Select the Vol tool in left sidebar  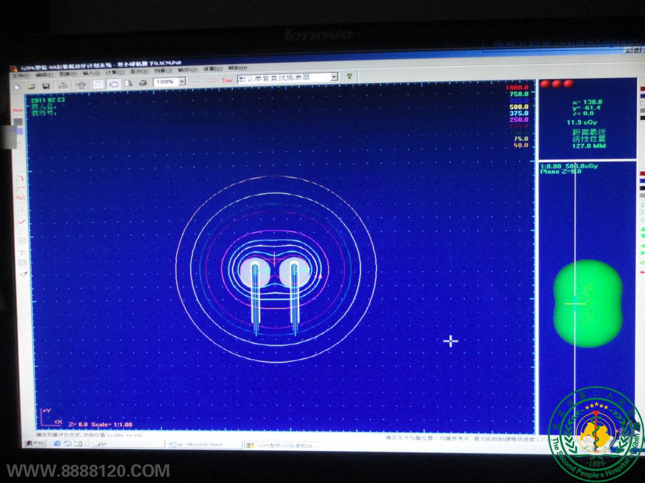click(x=20, y=197)
